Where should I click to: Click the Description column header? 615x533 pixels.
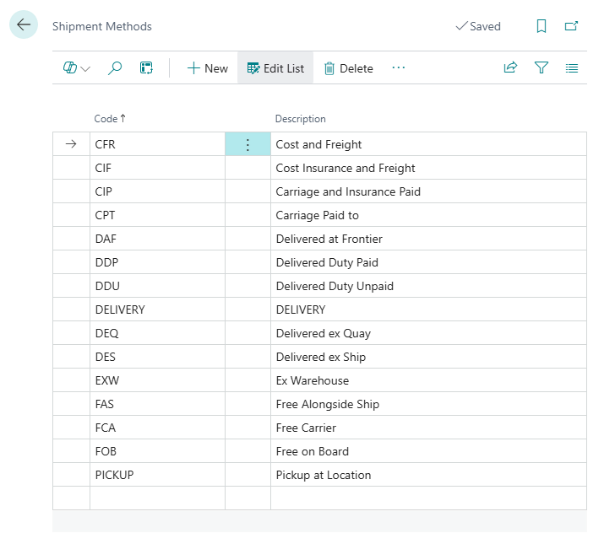click(300, 119)
